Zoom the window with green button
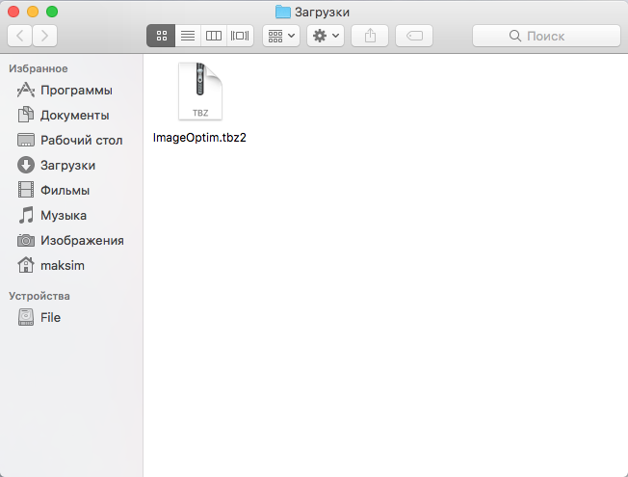 52,12
